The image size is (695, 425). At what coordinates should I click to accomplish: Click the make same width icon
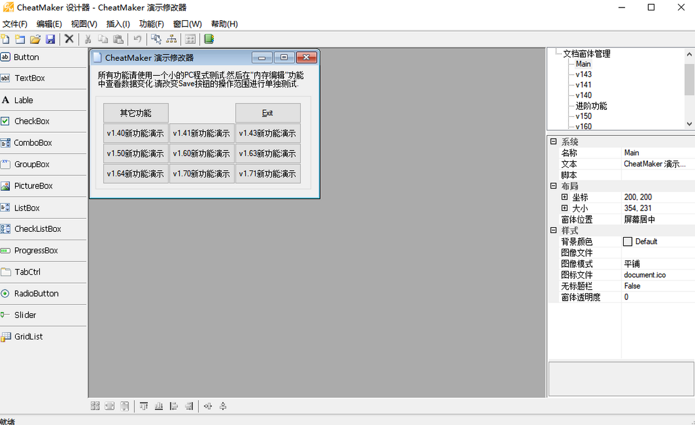[109, 406]
